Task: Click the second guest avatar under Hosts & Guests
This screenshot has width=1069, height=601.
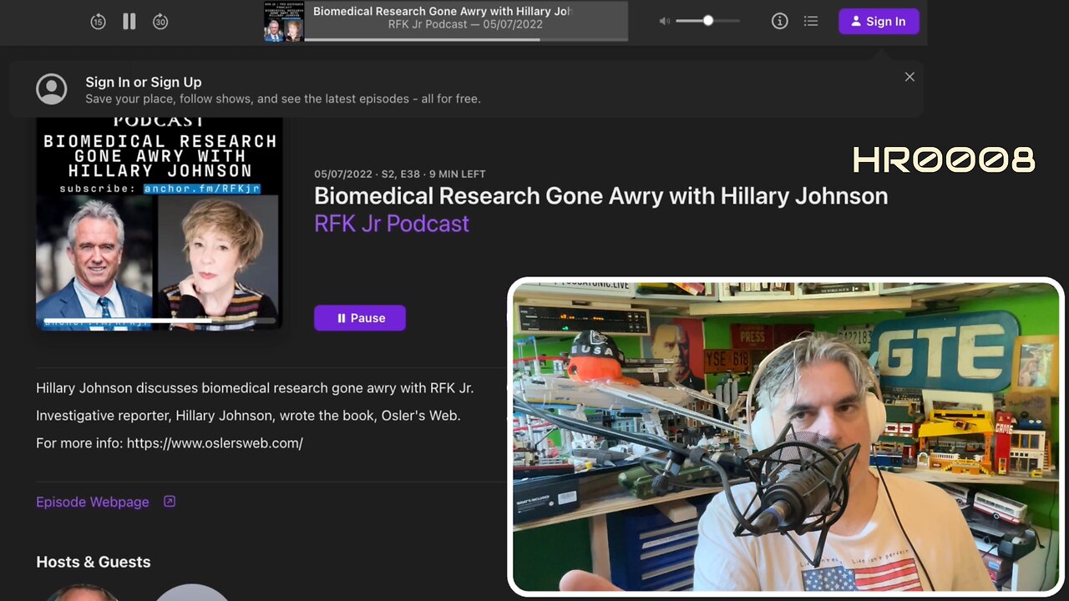Action: 192,593
